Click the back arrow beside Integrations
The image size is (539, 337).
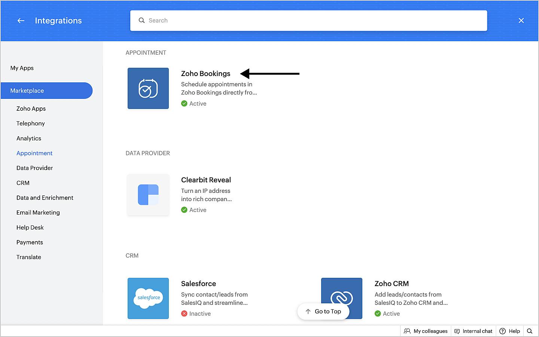click(21, 21)
